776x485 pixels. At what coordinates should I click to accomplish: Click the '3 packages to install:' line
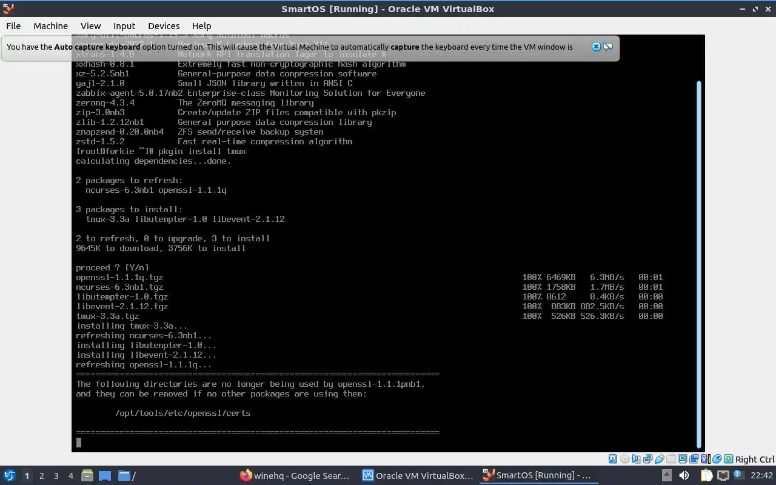[x=129, y=209]
